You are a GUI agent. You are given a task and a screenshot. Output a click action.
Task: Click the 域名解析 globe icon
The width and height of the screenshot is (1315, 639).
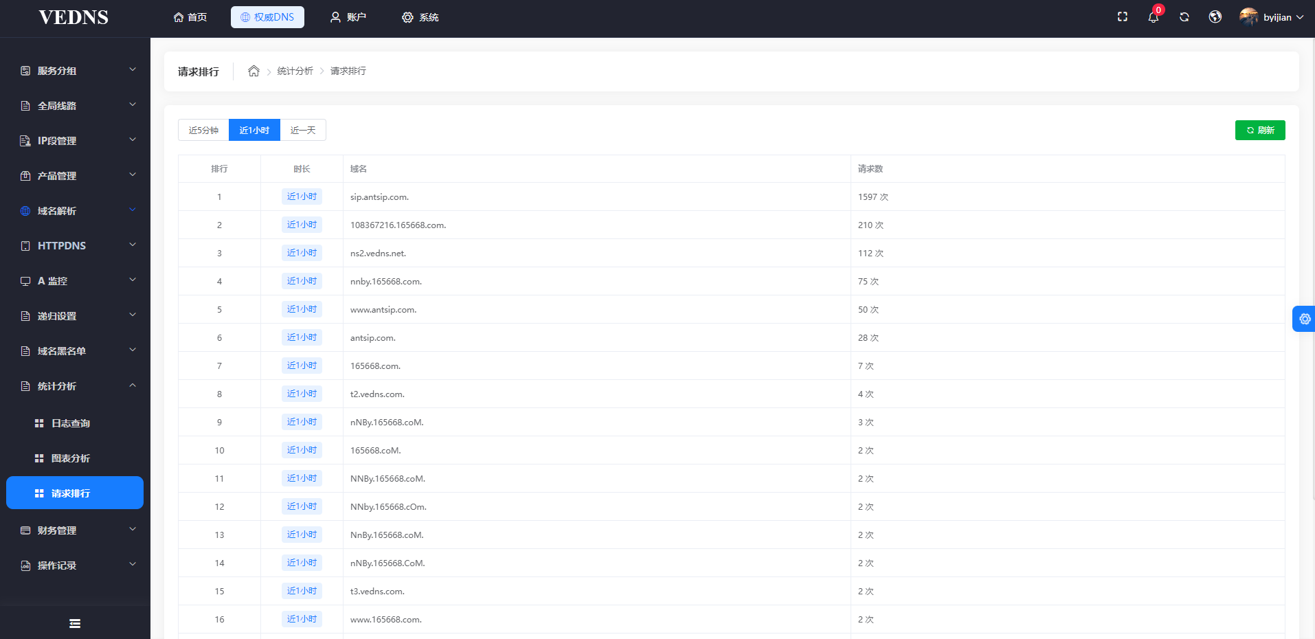25,211
